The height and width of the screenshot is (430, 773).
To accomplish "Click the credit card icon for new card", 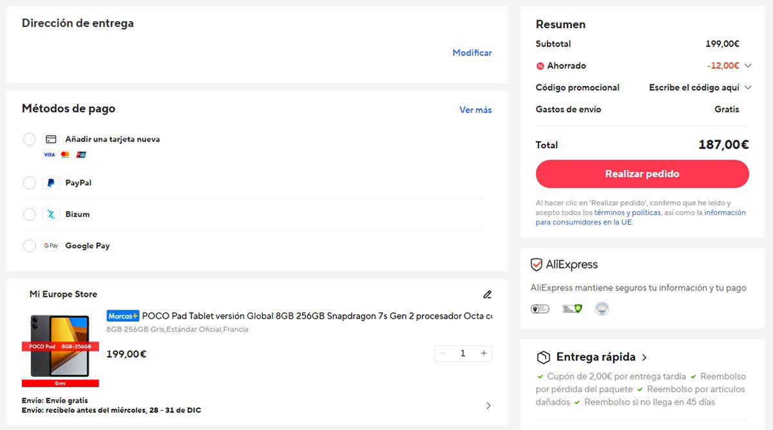I will click(x=51, y=139).
